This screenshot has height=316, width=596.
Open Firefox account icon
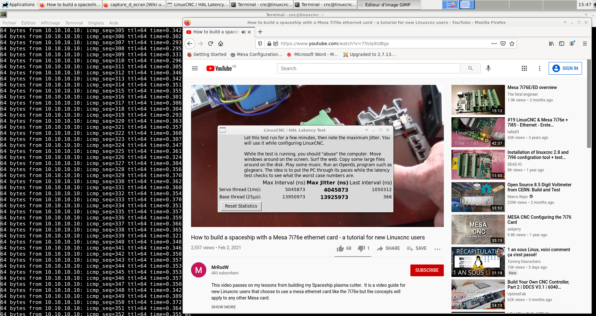(x=572, y=44)
